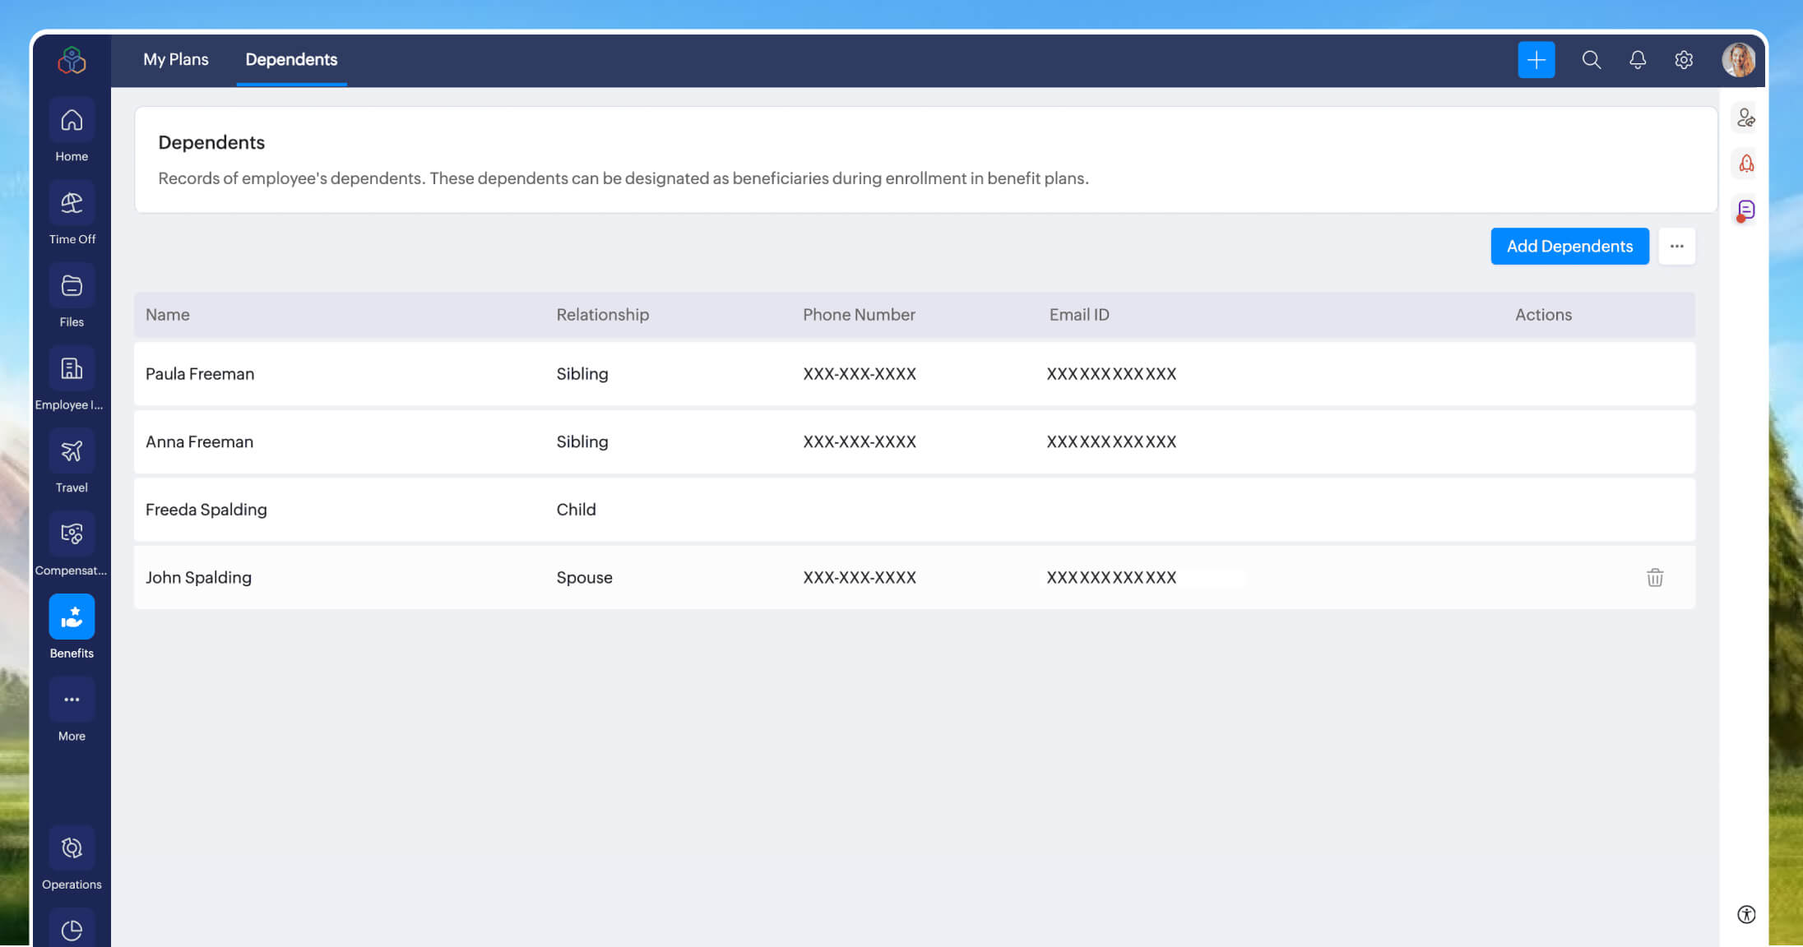This screenshot has width=1803, height=947.
Task: Click Sibling relationship in Paula Freeman row
Action: tap(582, 373)
